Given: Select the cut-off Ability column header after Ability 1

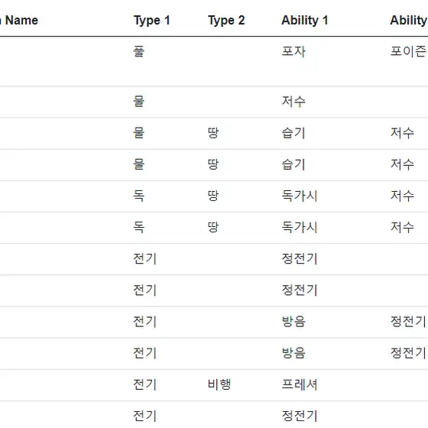Looking at the screenshot, I should pyautogui.click(x=409, y=21).
